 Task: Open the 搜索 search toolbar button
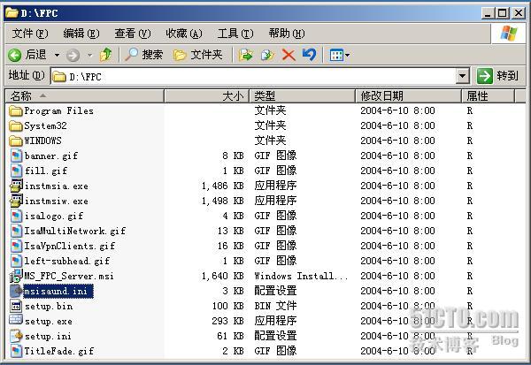144,55
